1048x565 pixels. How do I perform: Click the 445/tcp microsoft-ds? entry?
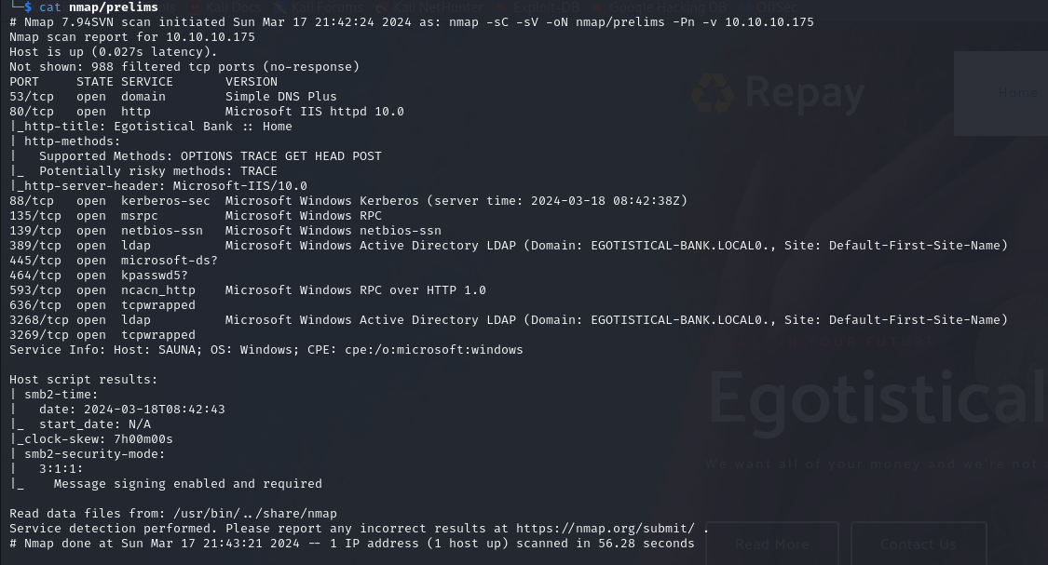pyautogui.click(x=114, y=261)
